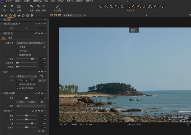Click the exposure warning triangle icon

[146, 15]
